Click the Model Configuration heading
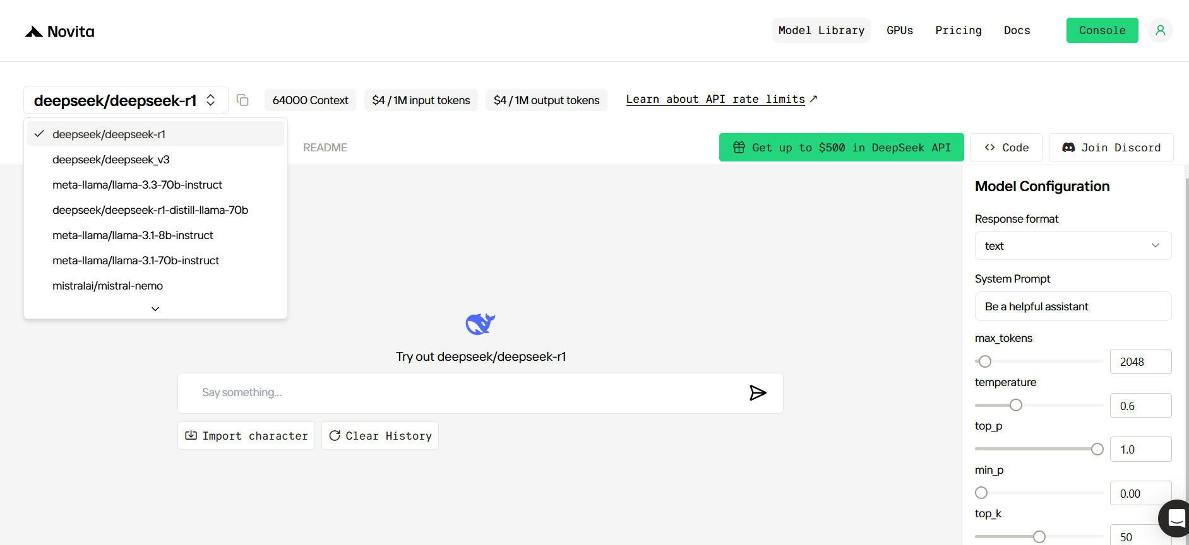Viewport: 1189px width, 545px height. click(x=1042, y=186)
